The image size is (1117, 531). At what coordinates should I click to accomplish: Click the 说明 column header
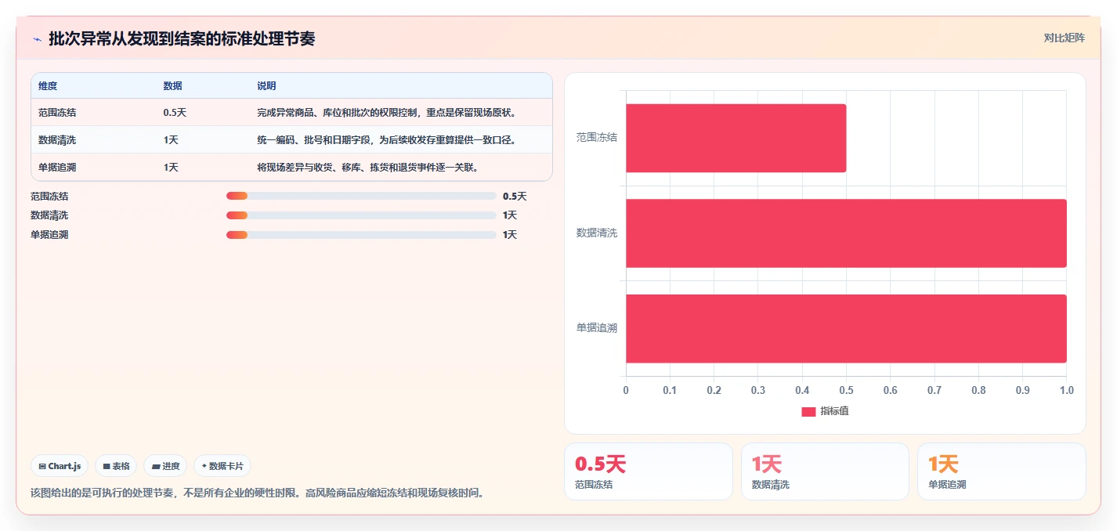click(267, 86)
